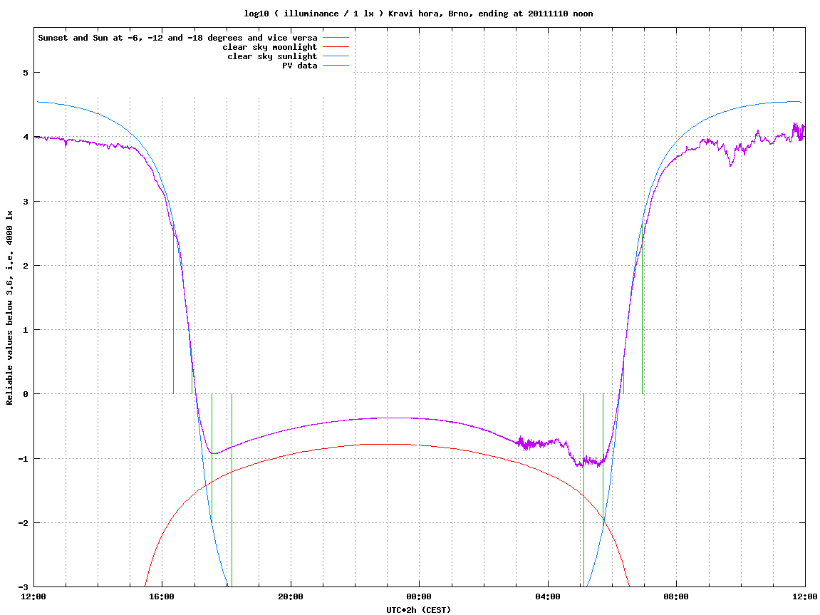This screenshot has width=820, height=615.
Task: Click x-axis tick label 08:00
Action: [x=677, y=596]
